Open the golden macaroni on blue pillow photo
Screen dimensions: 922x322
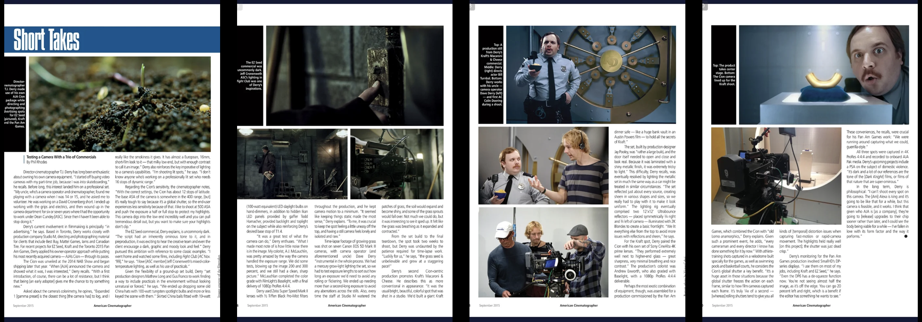(824, 75)
